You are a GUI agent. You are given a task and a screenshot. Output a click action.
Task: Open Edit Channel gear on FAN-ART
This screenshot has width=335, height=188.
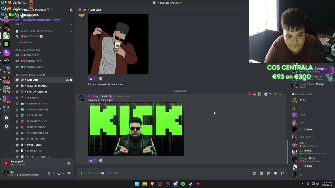[x=71, y=80]
